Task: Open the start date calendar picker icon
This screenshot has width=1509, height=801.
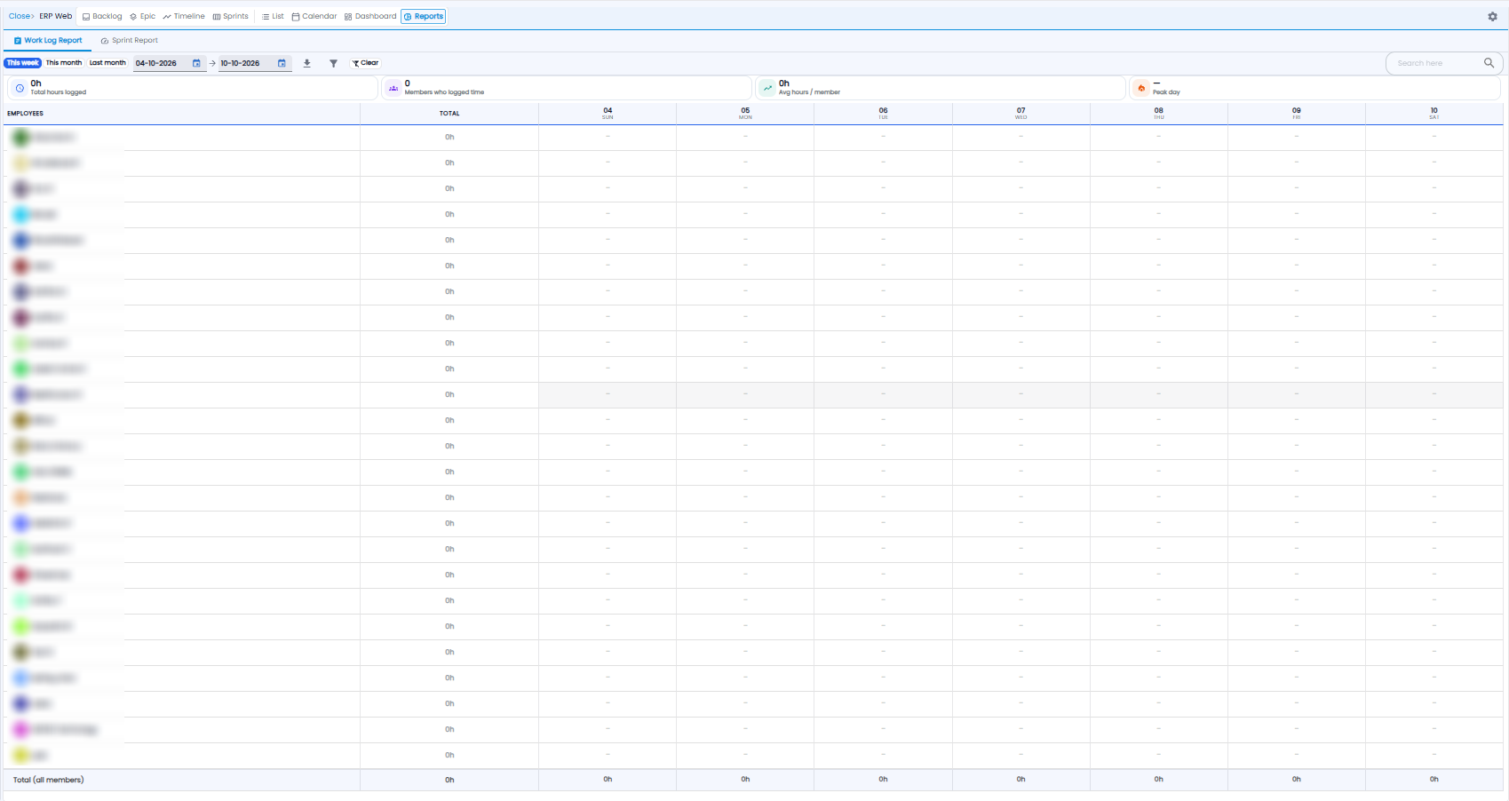Action: (196, 63)
